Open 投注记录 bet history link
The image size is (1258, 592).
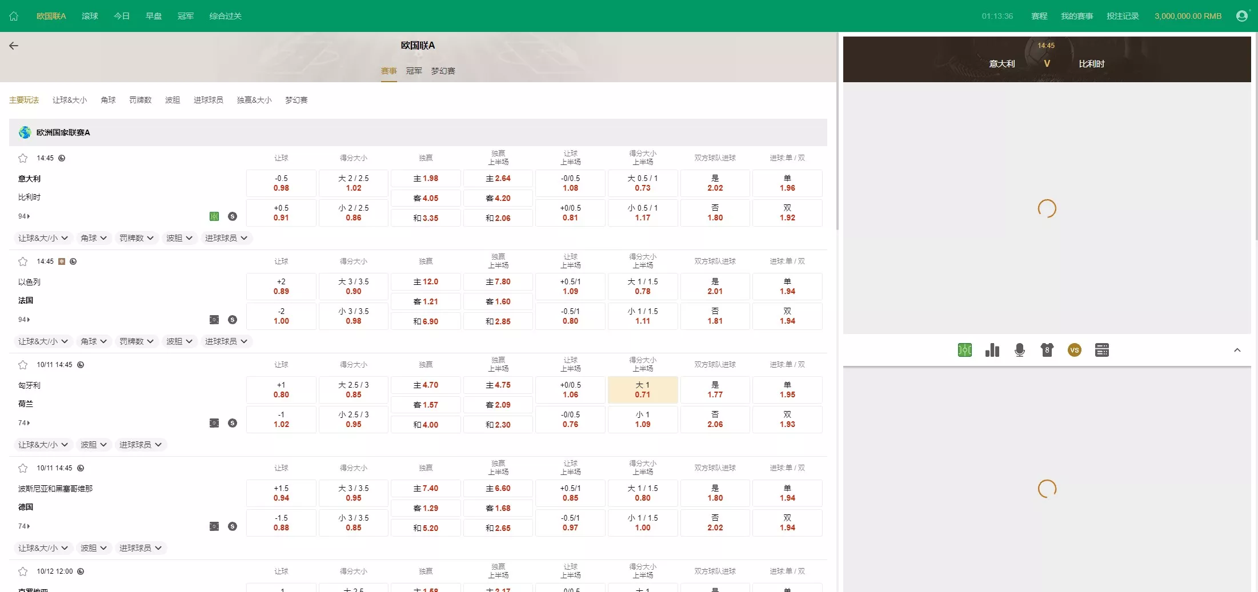coord(1122,16)
